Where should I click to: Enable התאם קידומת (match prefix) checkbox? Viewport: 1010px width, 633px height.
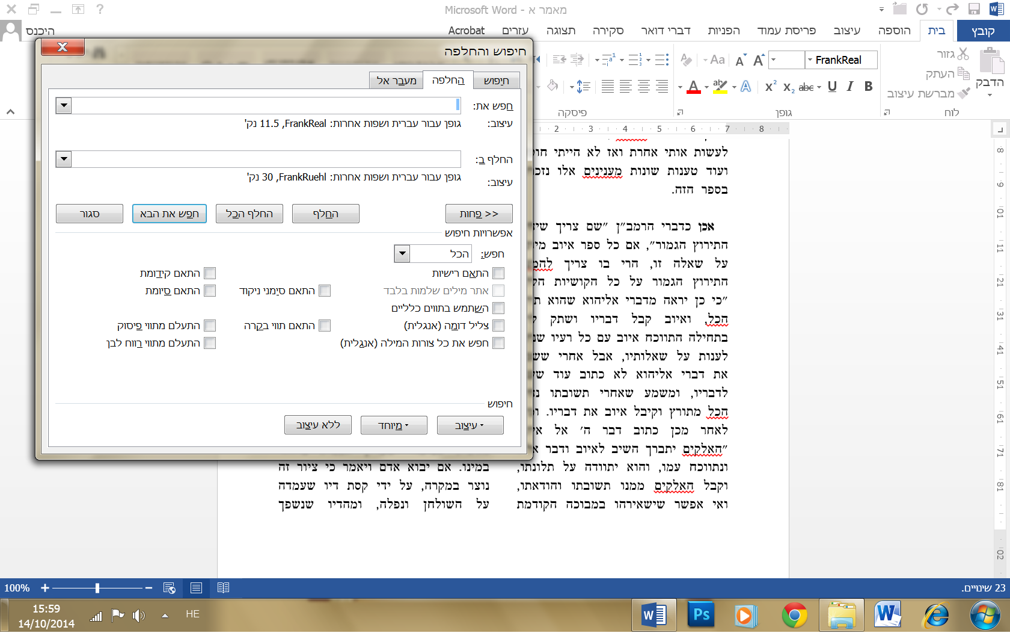tap(210, 273)
